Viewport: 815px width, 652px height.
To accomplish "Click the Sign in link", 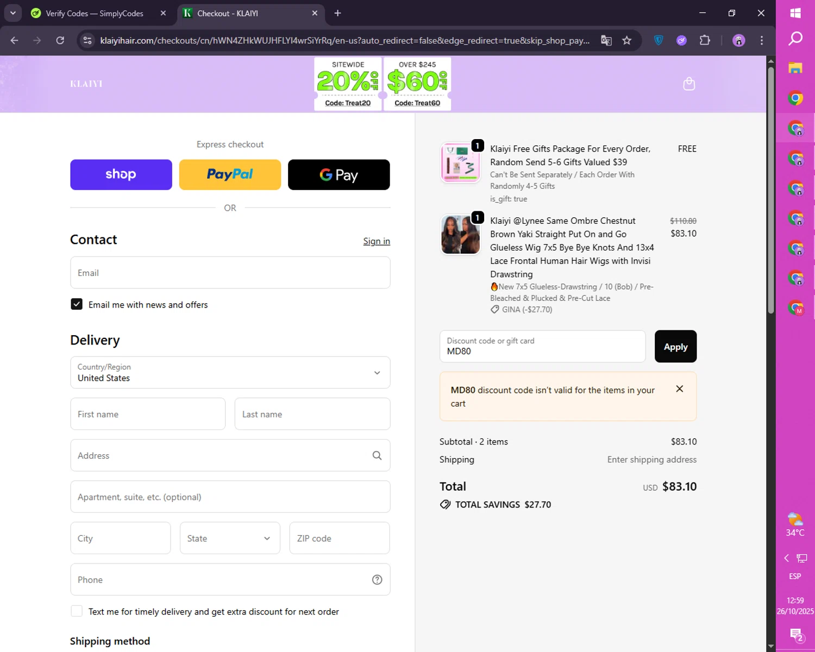I will pos(377,241).
